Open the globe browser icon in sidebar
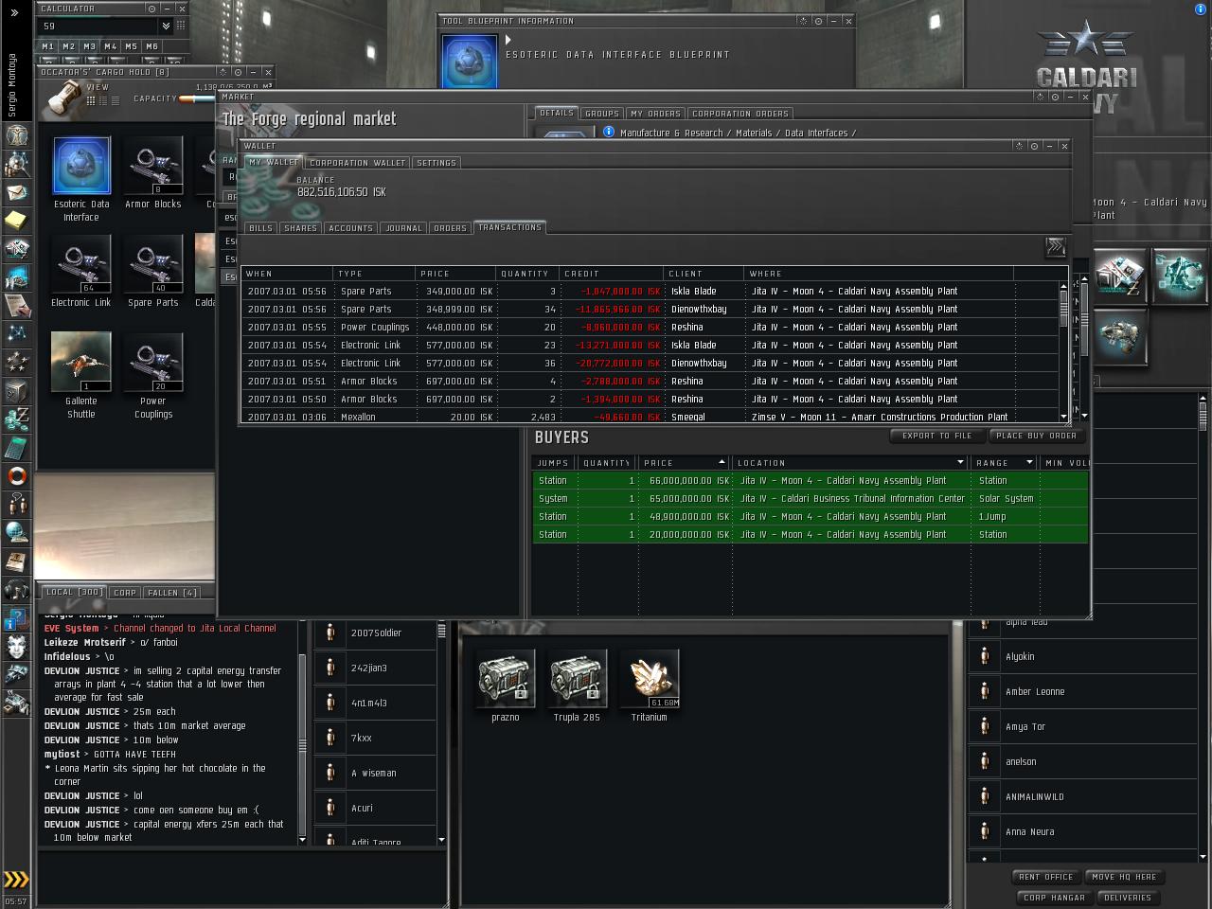 pos(16,532)
